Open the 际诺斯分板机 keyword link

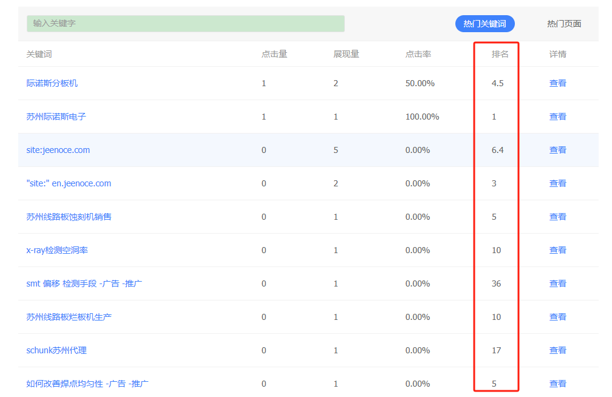coord(52,83)
